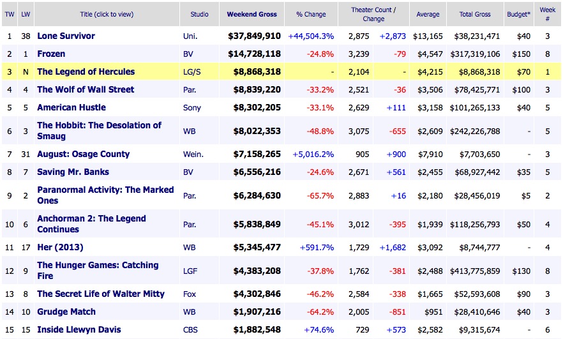563x339 pixels.
Task: Sort by the Studio column header
Action: pyautogui.click(x=203, y=14)
